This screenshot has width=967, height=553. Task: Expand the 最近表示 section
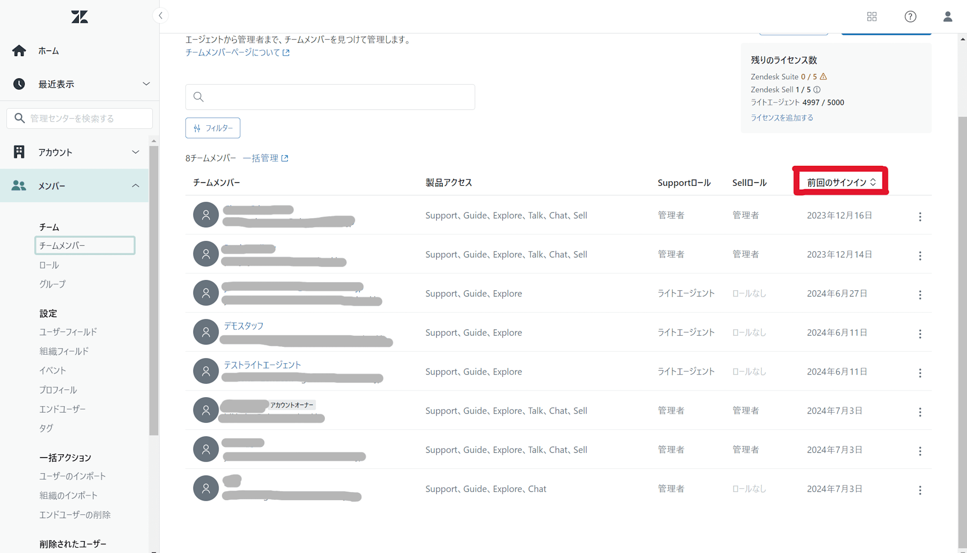(146, 84)
